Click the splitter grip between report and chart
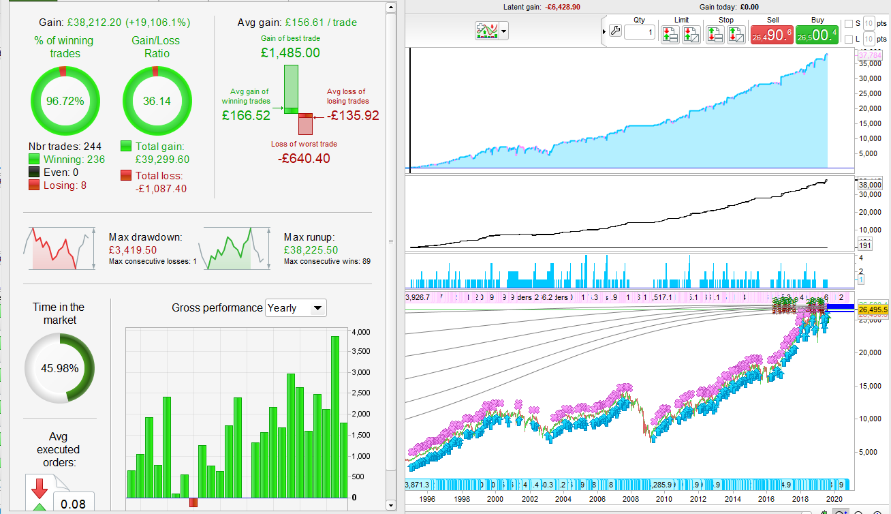 390,241
